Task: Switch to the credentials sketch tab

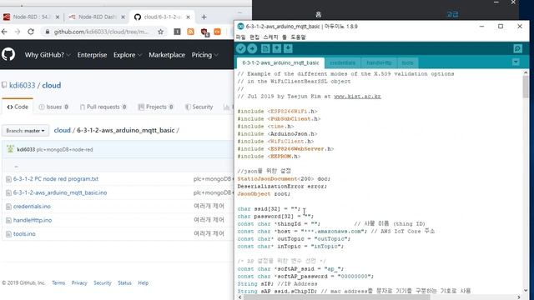Action: (343, 63)
